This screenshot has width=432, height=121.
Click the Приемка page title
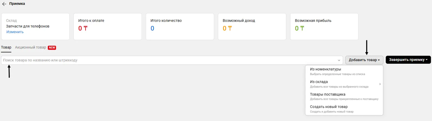point(17,4)
